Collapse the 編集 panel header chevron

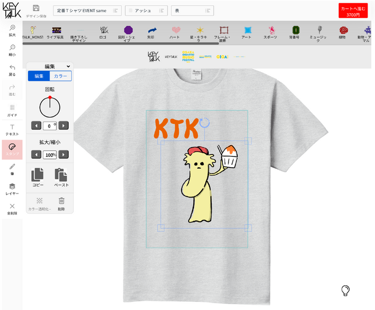coord(69,66)
